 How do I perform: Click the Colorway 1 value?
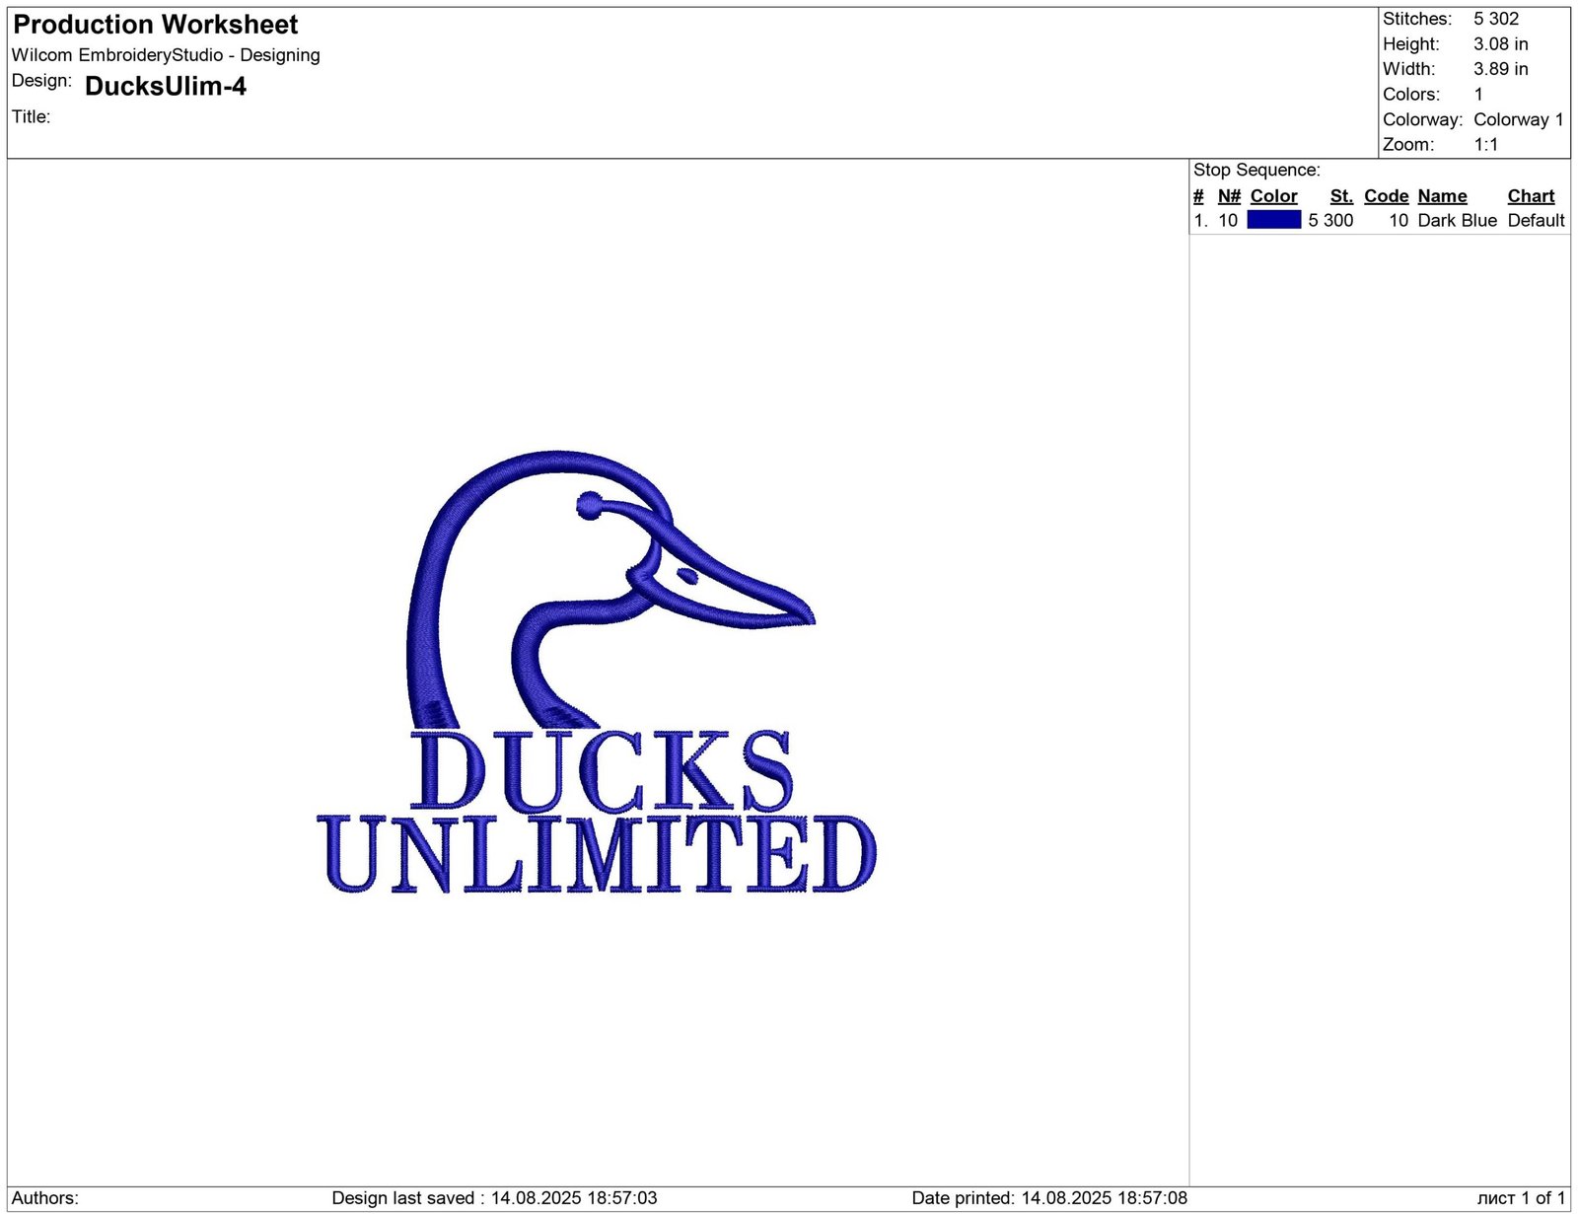point(1518,119)
